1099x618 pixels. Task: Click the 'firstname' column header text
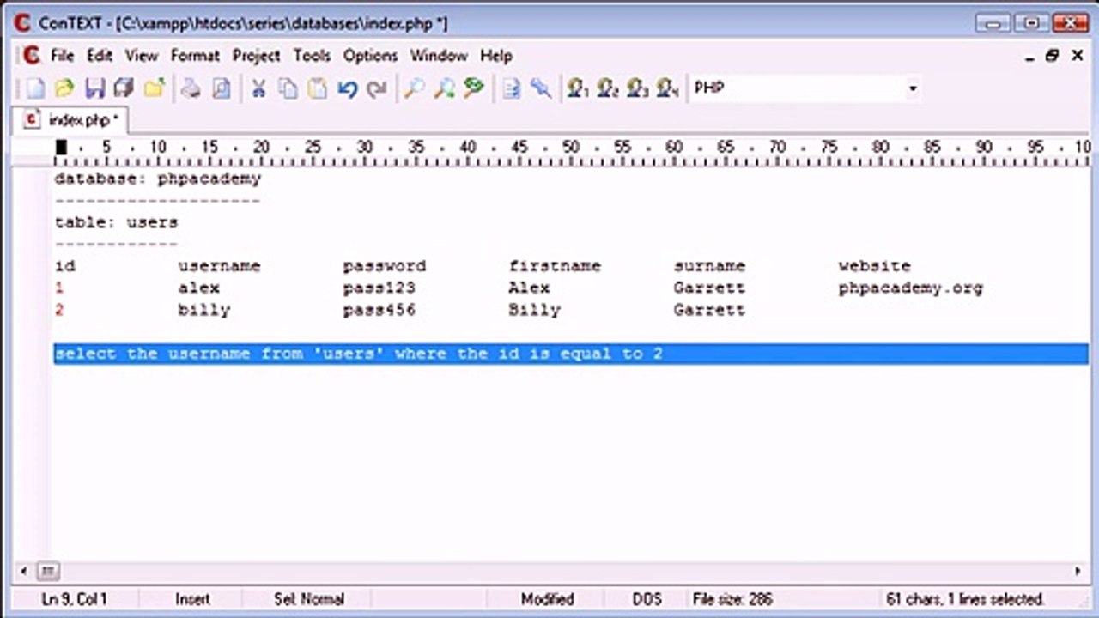pos(555,266)
